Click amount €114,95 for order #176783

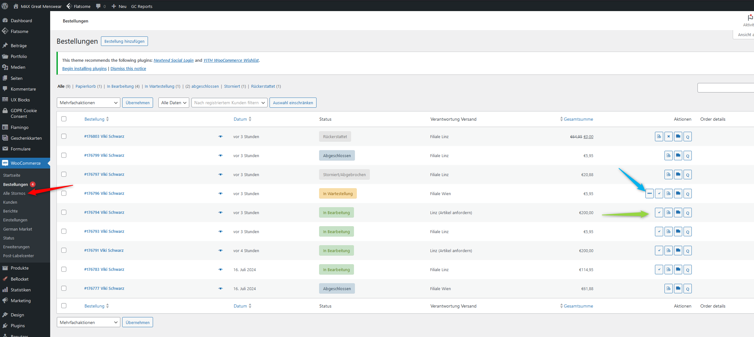tap(586, 270)
